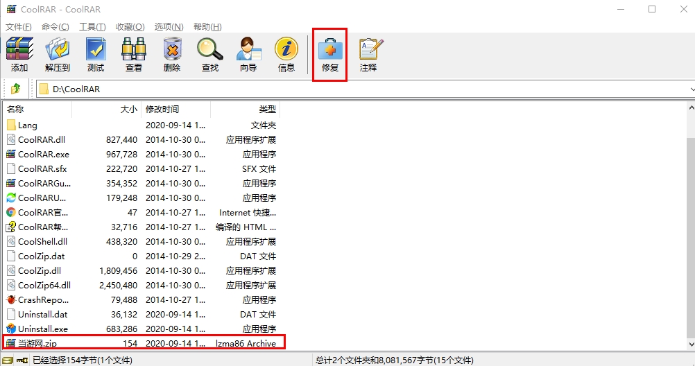Click status text 已经选择154字节(1个文件)
The height and width of the screenshot is (366, 695).
coord(83,360)
